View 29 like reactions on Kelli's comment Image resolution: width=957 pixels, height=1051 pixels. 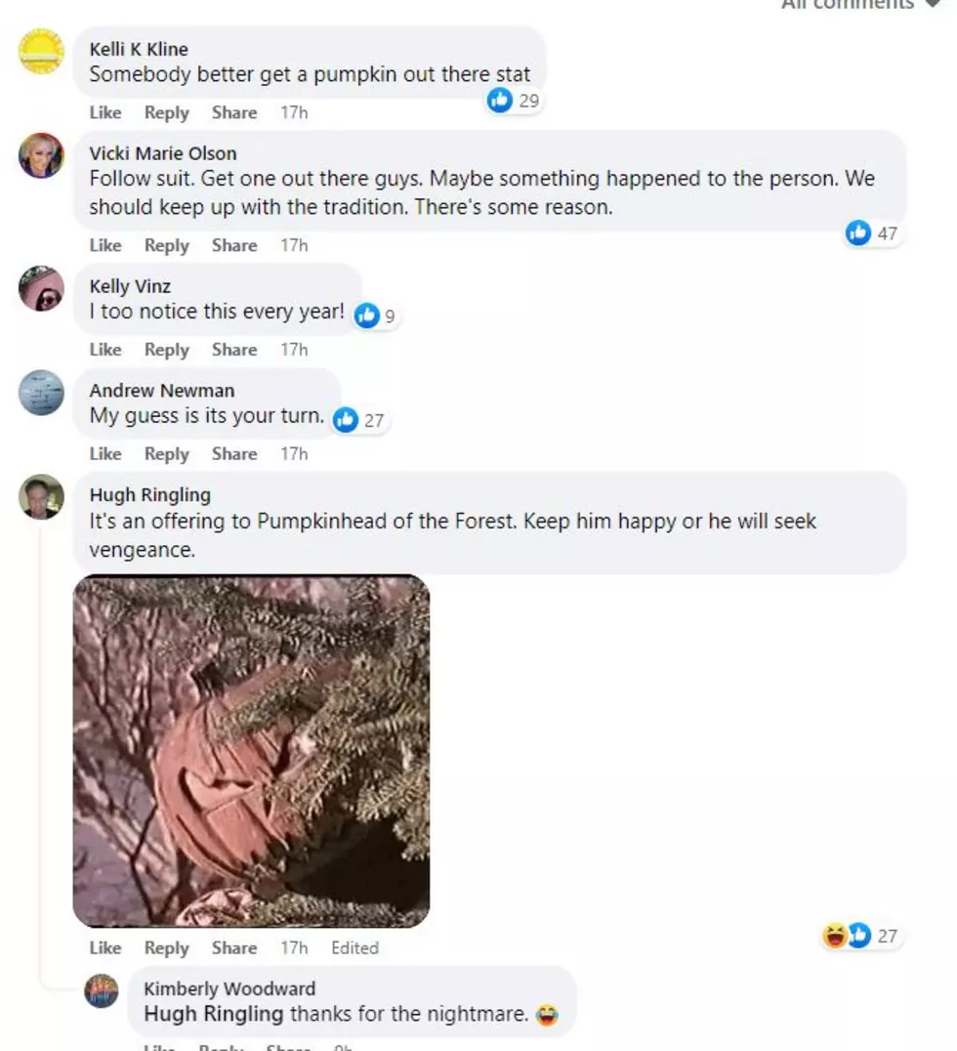514,101
